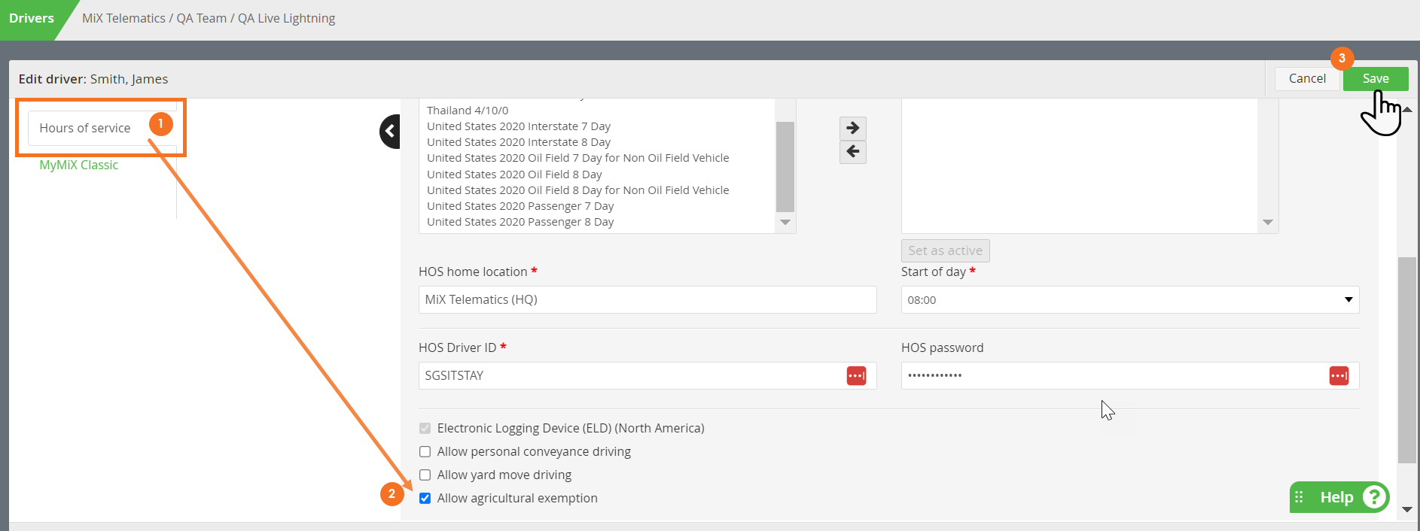Viewport: 1420px width, 531px height.
Task: Click the HOS home location field
Action: pos(648,299)
